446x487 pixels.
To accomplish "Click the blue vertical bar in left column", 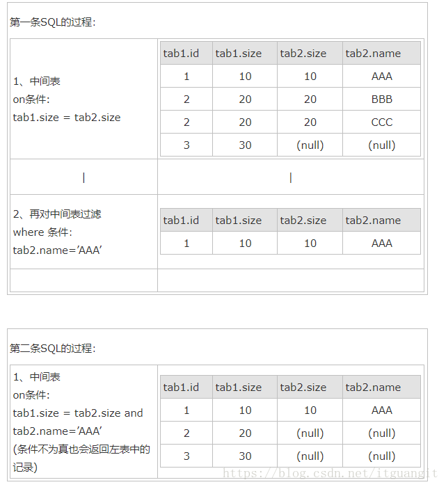I will [83, 177].
